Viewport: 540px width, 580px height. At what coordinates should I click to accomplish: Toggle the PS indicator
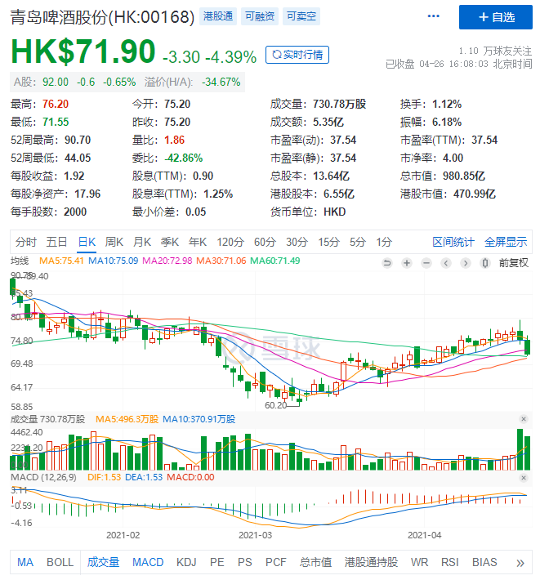pos(244,562)
